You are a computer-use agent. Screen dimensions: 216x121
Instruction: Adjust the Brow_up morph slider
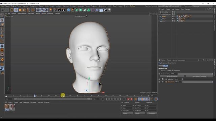coord(197,79)
